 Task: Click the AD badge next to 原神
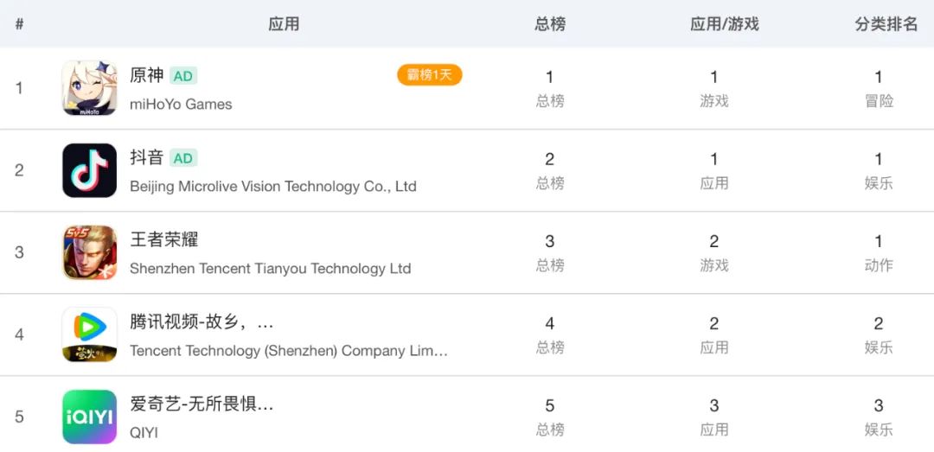[183, 76]
